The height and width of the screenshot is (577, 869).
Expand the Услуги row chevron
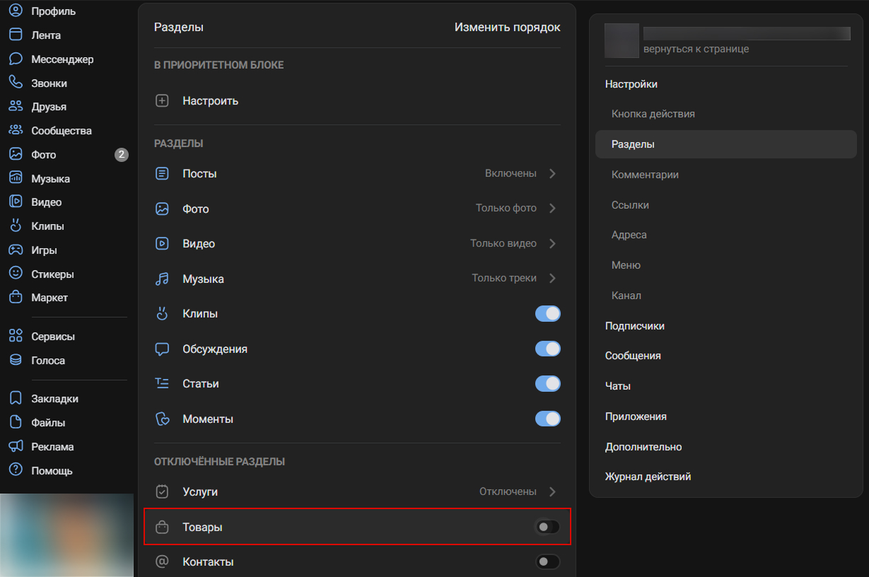pos(552,491)
